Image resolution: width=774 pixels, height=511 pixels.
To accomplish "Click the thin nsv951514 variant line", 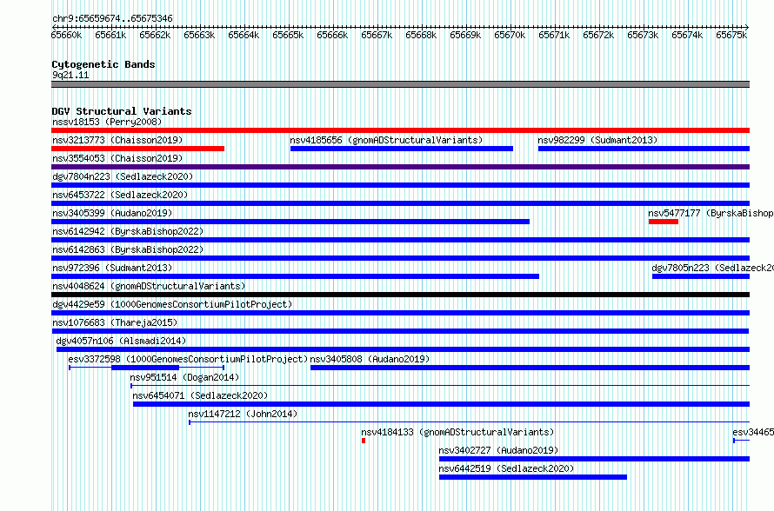I will coord(440,386).
